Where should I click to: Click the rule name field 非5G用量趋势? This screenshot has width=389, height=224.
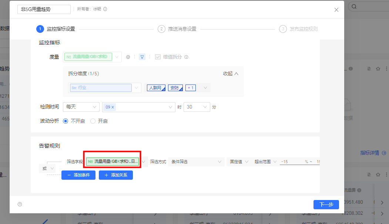click(x=44, y=10)
